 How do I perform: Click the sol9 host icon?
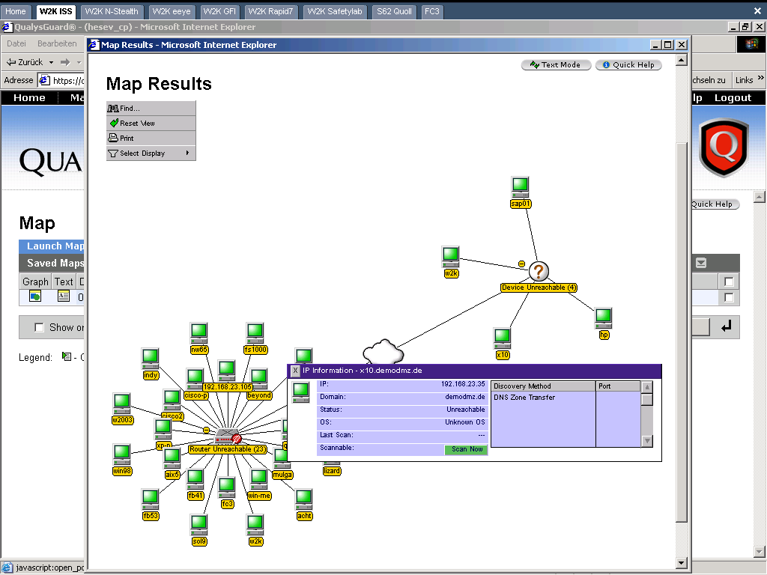(198, 525)
